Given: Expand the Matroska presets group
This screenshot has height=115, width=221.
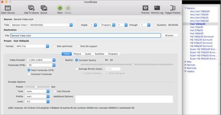Looking at the screenshot, I should [x=186, y=68].
